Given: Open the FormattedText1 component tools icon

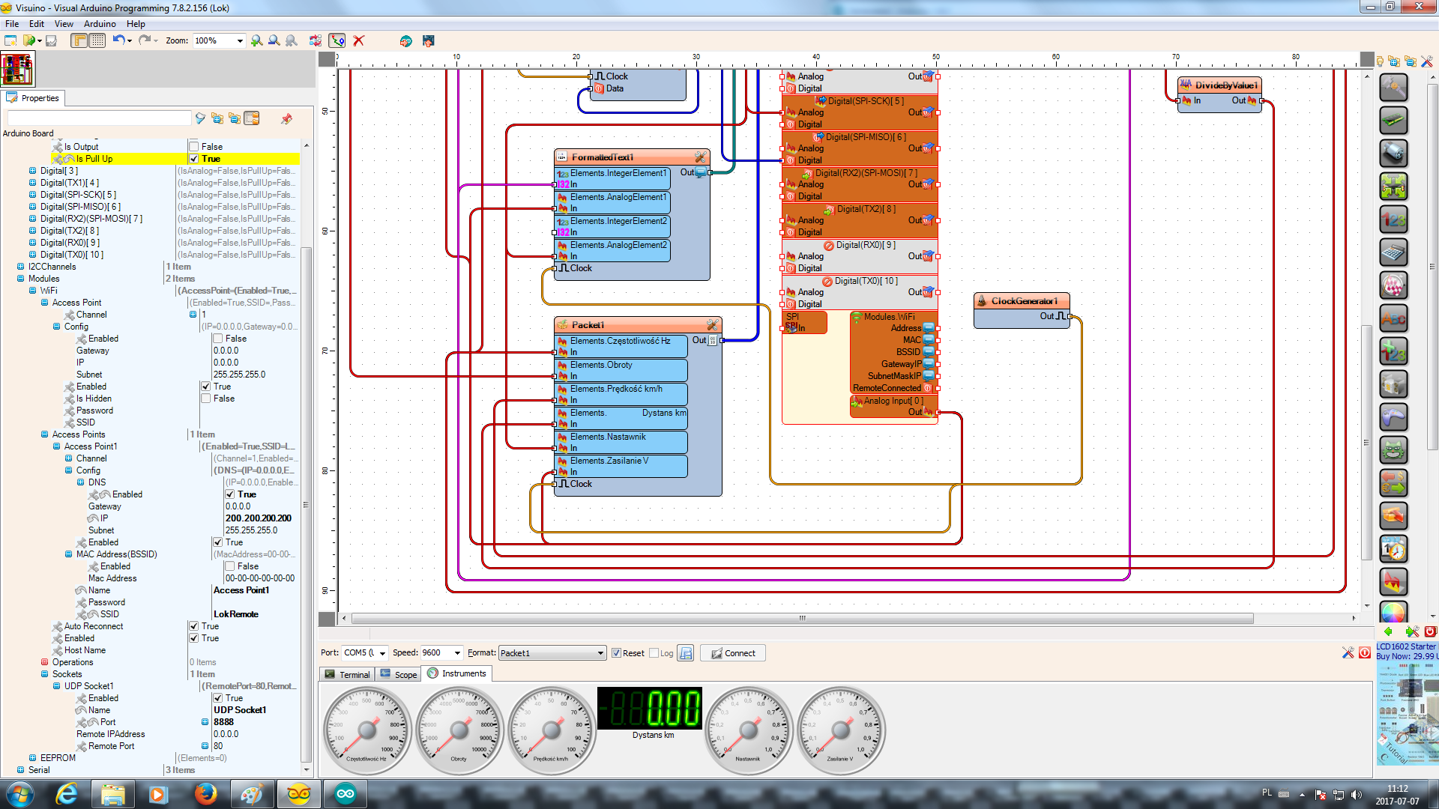Looking at the screenshot, I should 700,157.
